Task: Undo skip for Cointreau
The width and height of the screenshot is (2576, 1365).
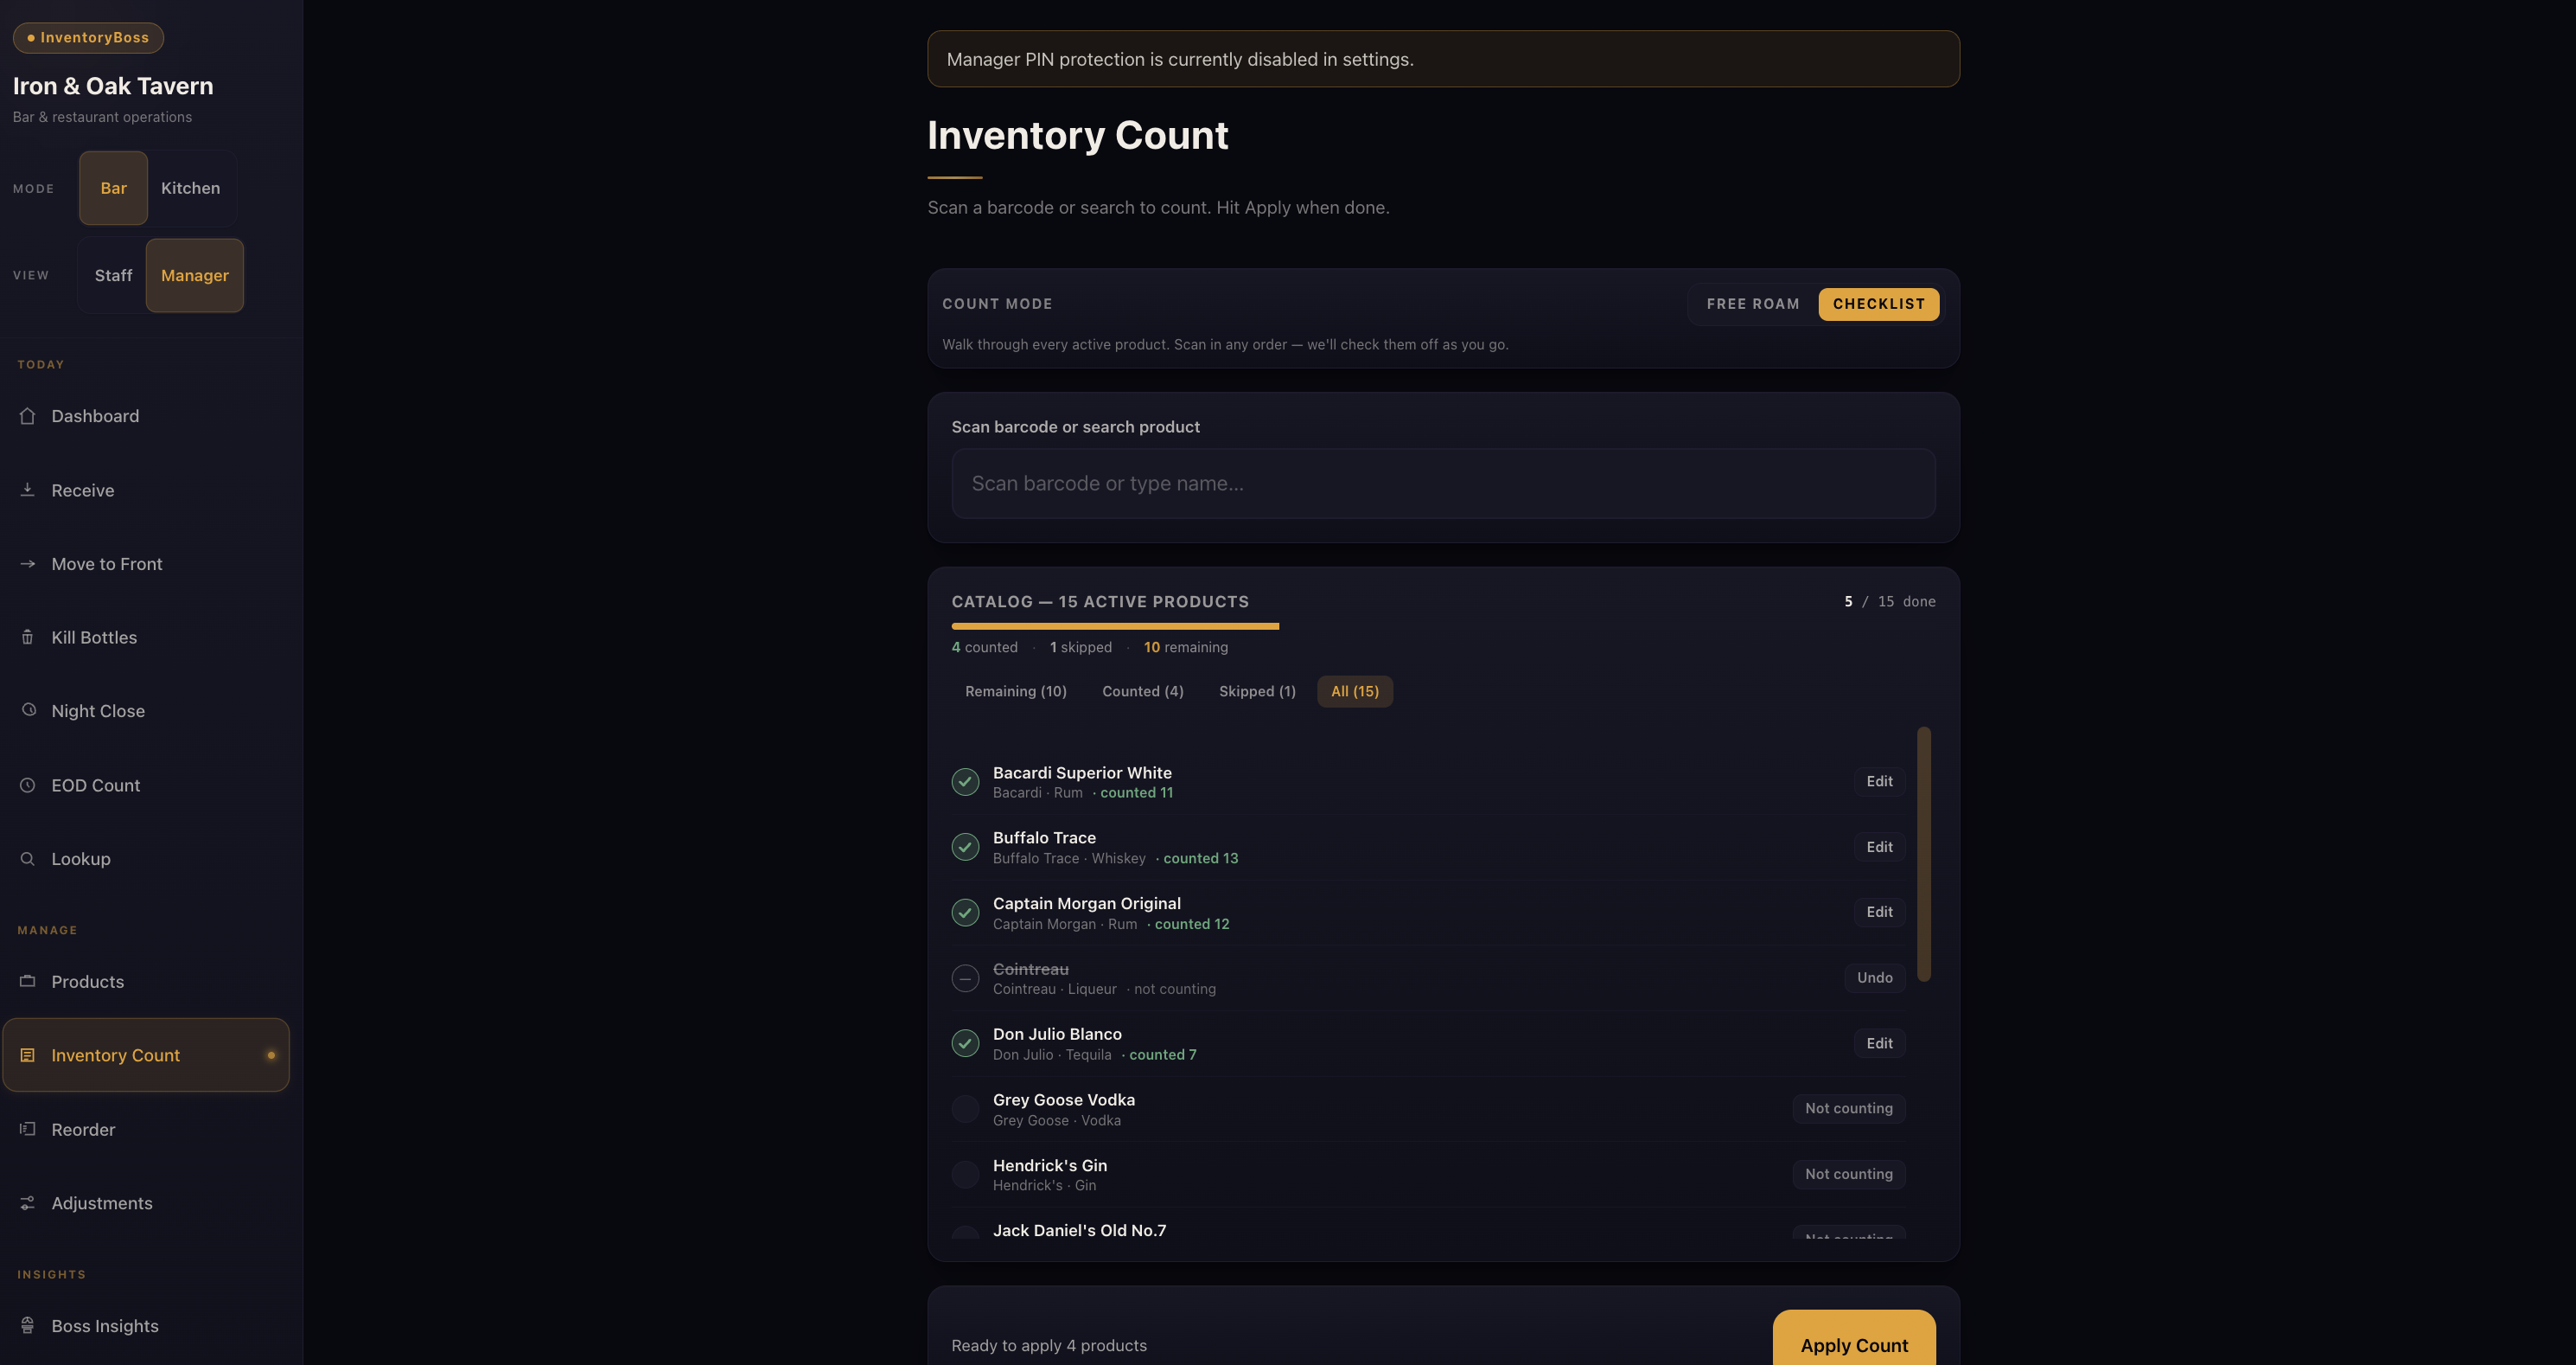Action: click(1875, 977)
